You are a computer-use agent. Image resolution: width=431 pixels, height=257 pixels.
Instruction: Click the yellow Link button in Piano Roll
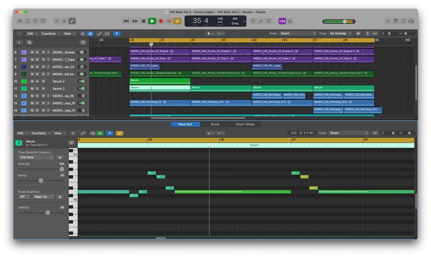(x=120, y=133)
